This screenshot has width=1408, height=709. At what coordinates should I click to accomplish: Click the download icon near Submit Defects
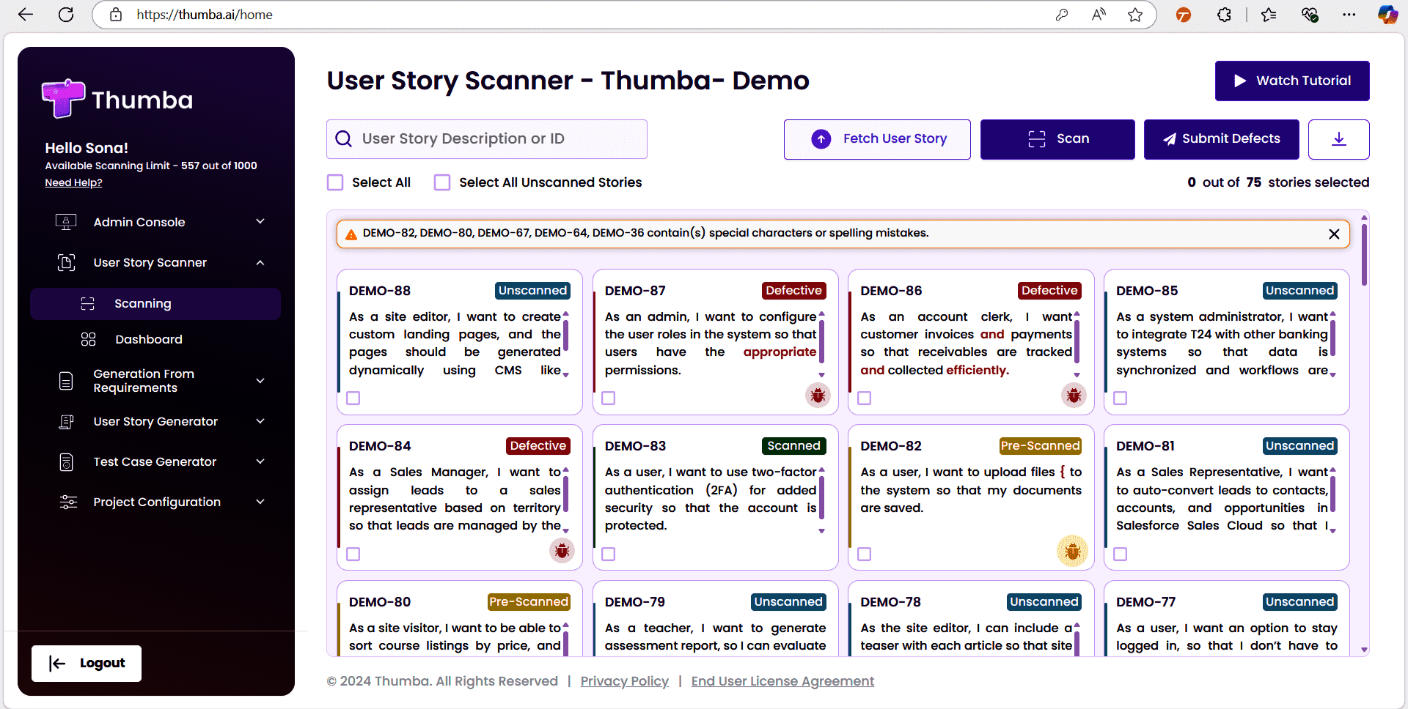tap(1339, 139)
